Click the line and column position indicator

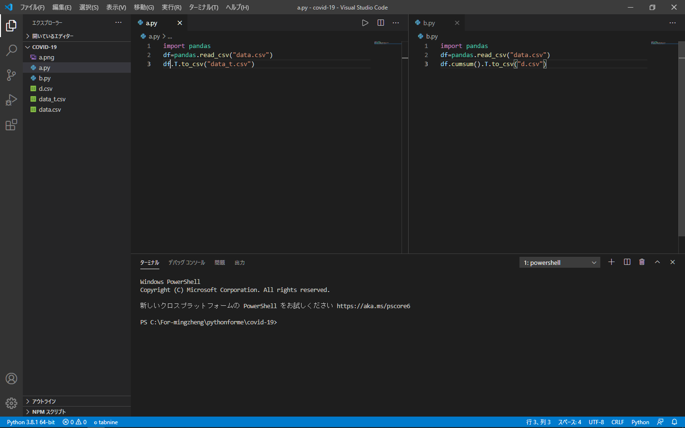point(538,422)
